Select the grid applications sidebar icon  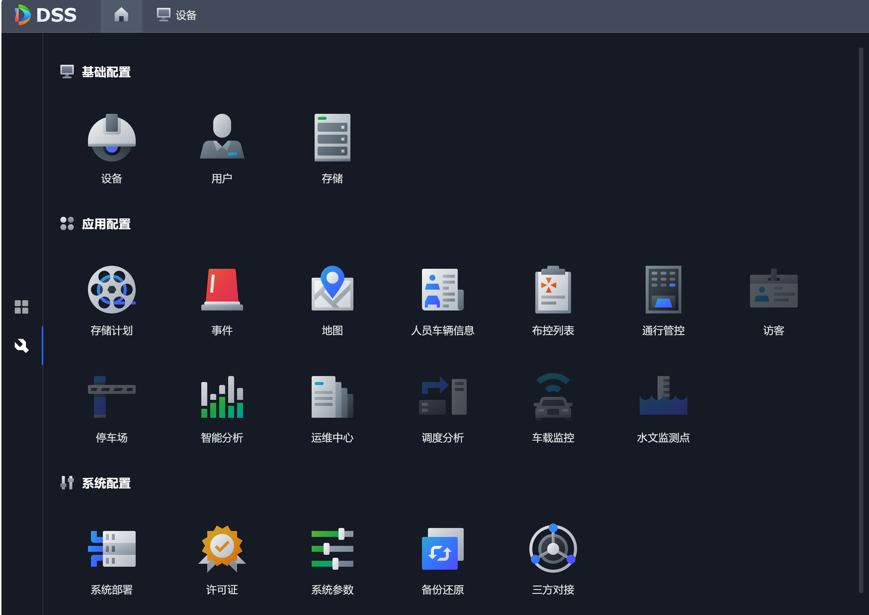21,307
